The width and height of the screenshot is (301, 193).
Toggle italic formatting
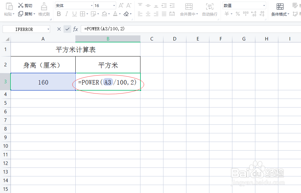[66, 14]
